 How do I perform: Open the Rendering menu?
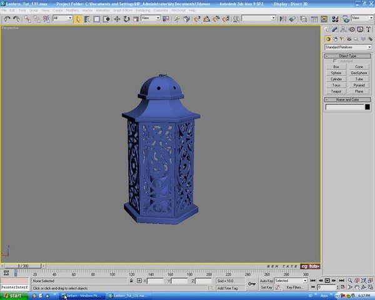point(144,11)
